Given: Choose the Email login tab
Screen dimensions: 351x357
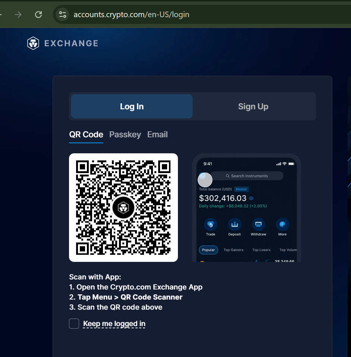Looking at the screenshot, I should 157,135.
